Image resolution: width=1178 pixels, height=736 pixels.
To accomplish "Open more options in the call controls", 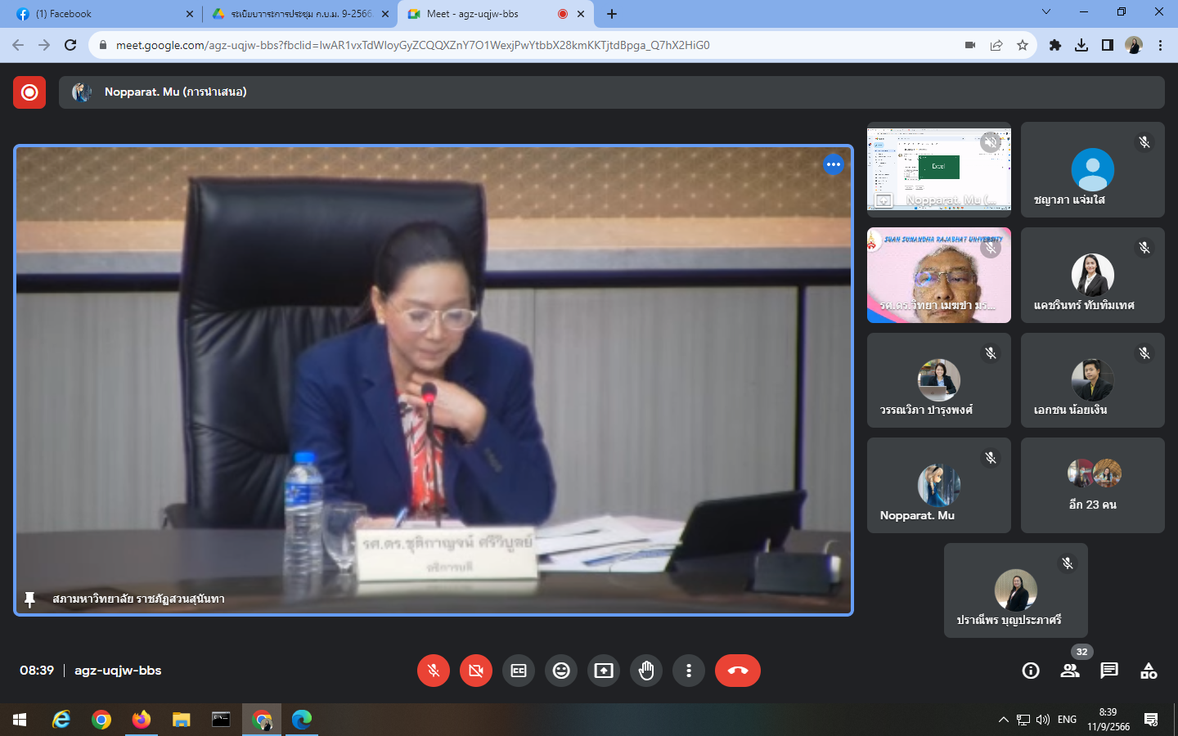I will tap(689, 671).
